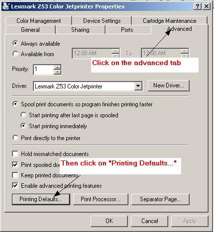This screenshot has height=232, width=214.
Task: Toggle Keep printed documents checkbox
Action: tap(15, 175)
